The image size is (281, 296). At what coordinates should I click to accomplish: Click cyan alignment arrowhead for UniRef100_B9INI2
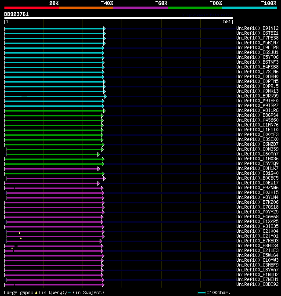[104, 29]
